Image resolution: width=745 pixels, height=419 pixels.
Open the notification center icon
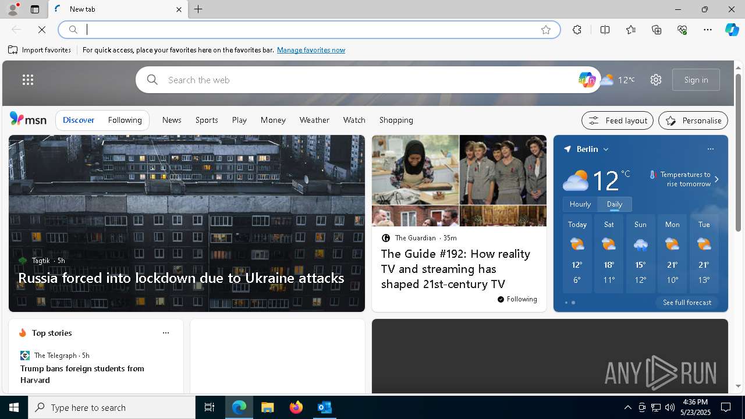pyautogui.click(x=726, y=407)
